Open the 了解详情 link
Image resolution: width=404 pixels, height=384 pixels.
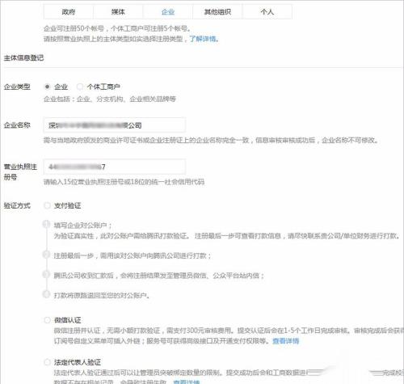(x=204, y=39)
